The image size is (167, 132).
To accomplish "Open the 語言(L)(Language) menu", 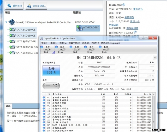I will pos(110,43).
